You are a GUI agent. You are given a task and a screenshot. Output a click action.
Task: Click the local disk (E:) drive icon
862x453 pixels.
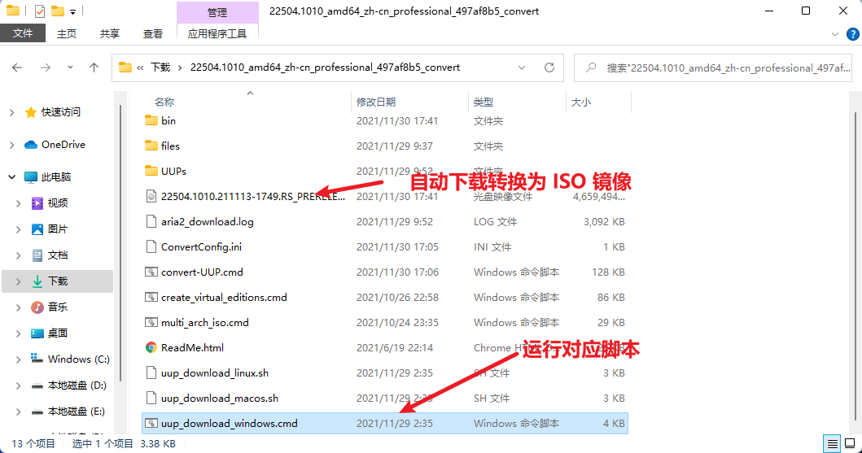click(37, 412)
